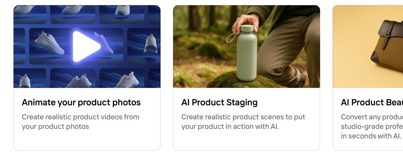The height and width of the screenshot is (168, 403).
Task: Click the bottle's carrying loop handle
Action: click(x=231, y=38)
